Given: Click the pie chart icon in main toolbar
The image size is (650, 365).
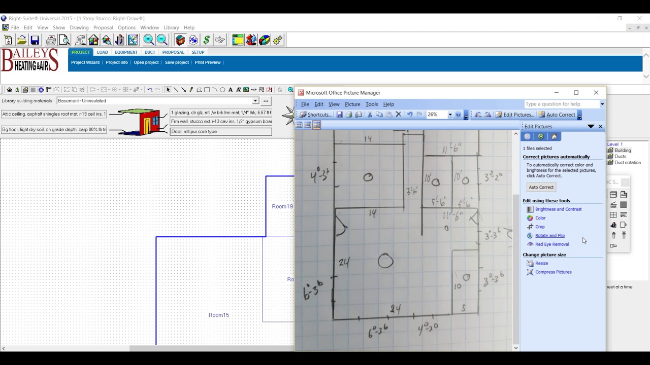Looking at the screenshot, I should point(265,40).
